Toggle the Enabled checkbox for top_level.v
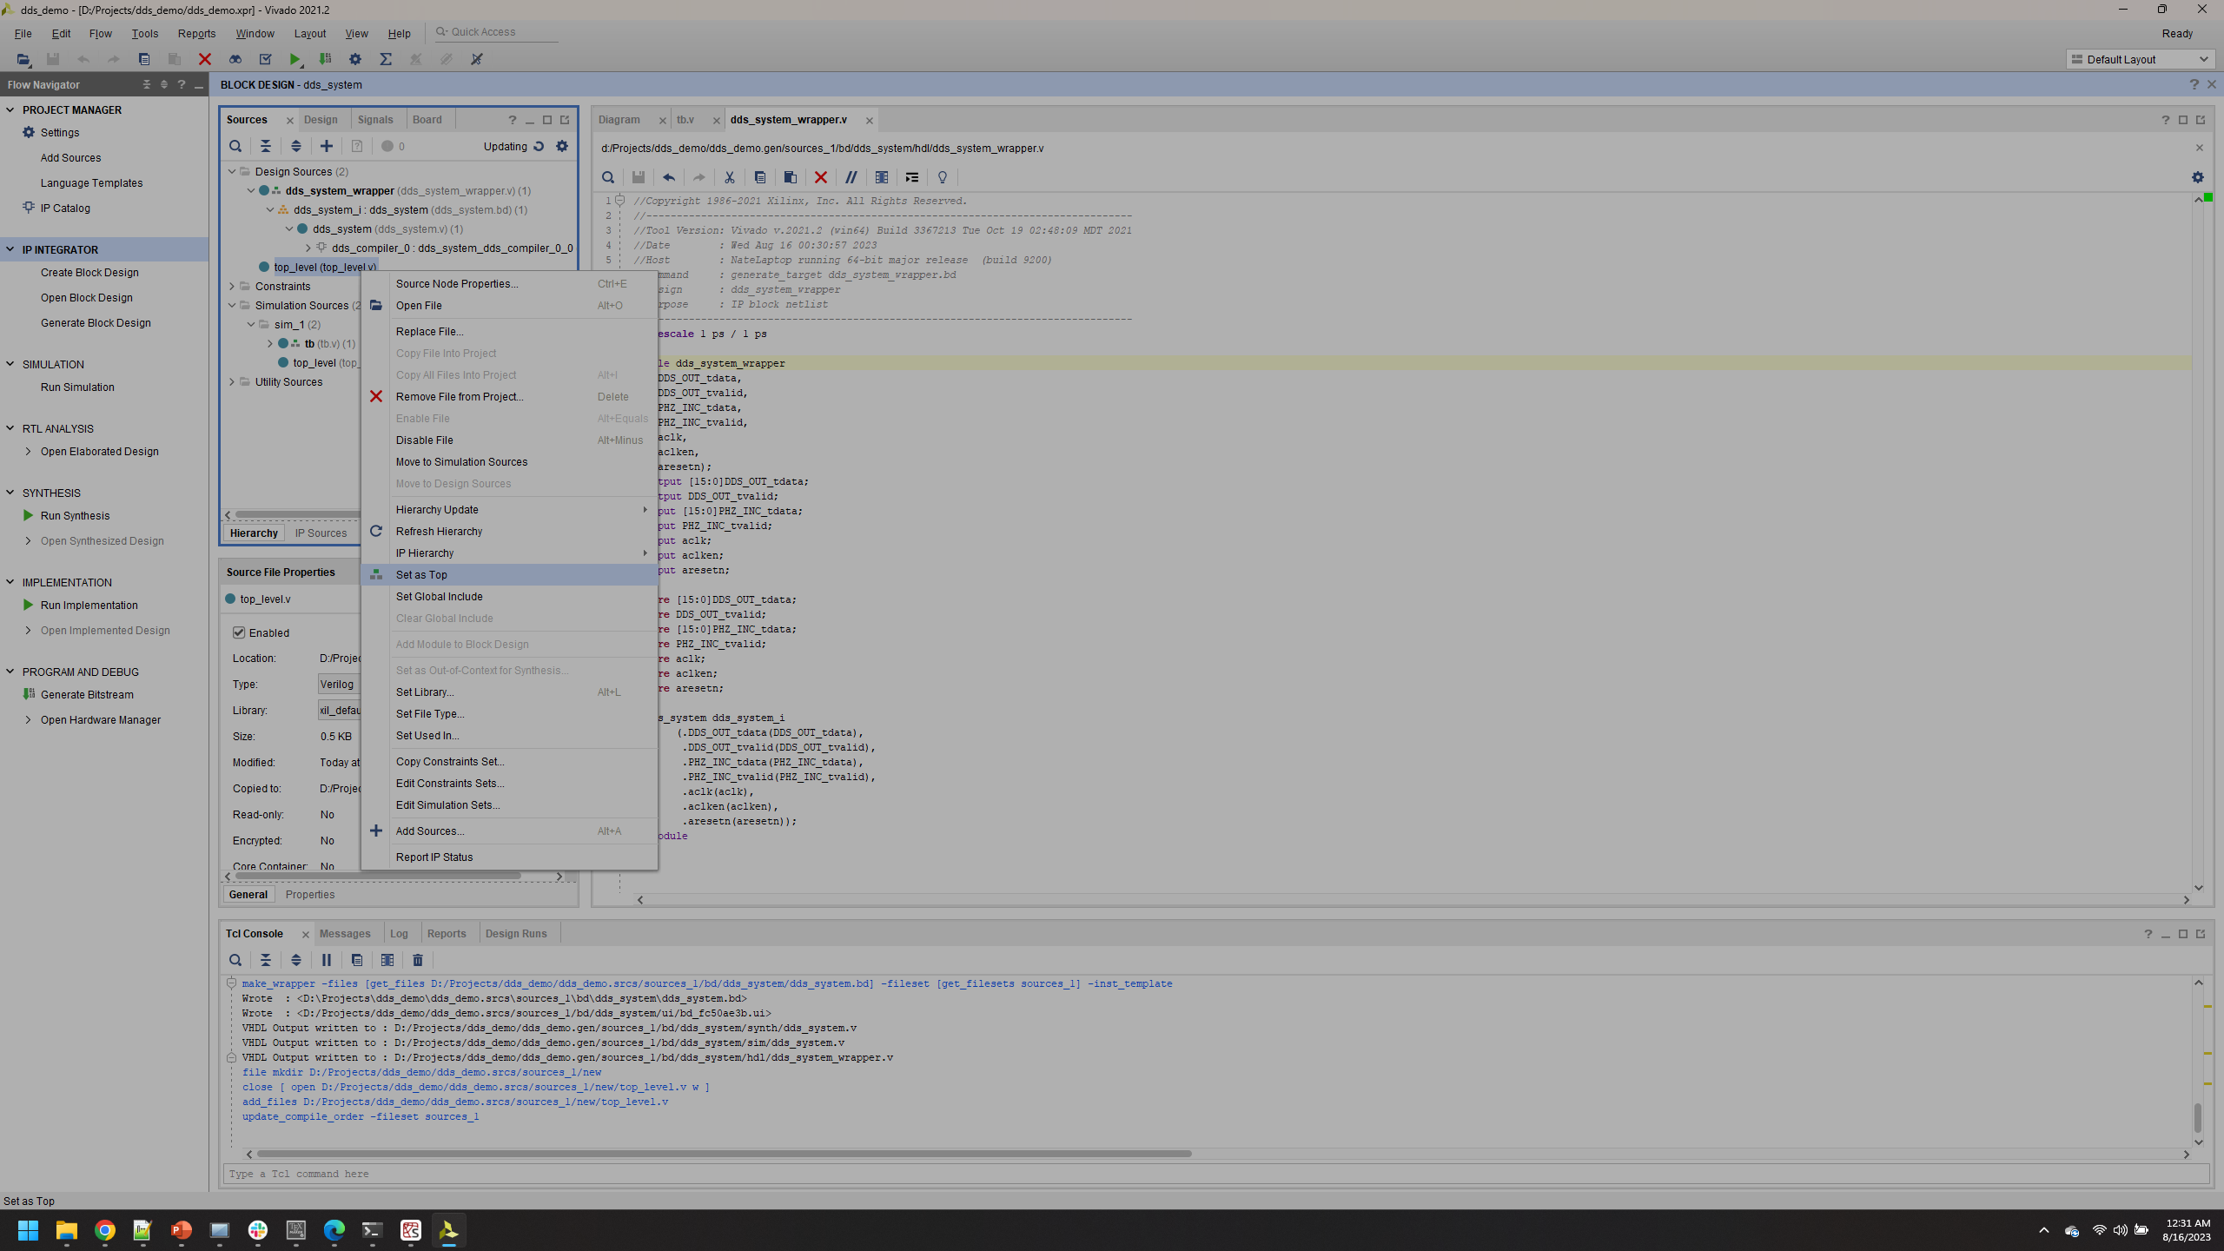The image size is (2224, 1251). [239, 632]
